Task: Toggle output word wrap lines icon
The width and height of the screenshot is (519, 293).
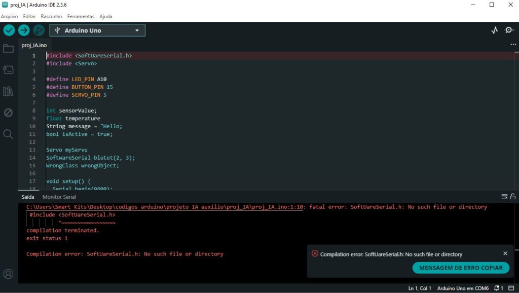Action: point(504,197)
